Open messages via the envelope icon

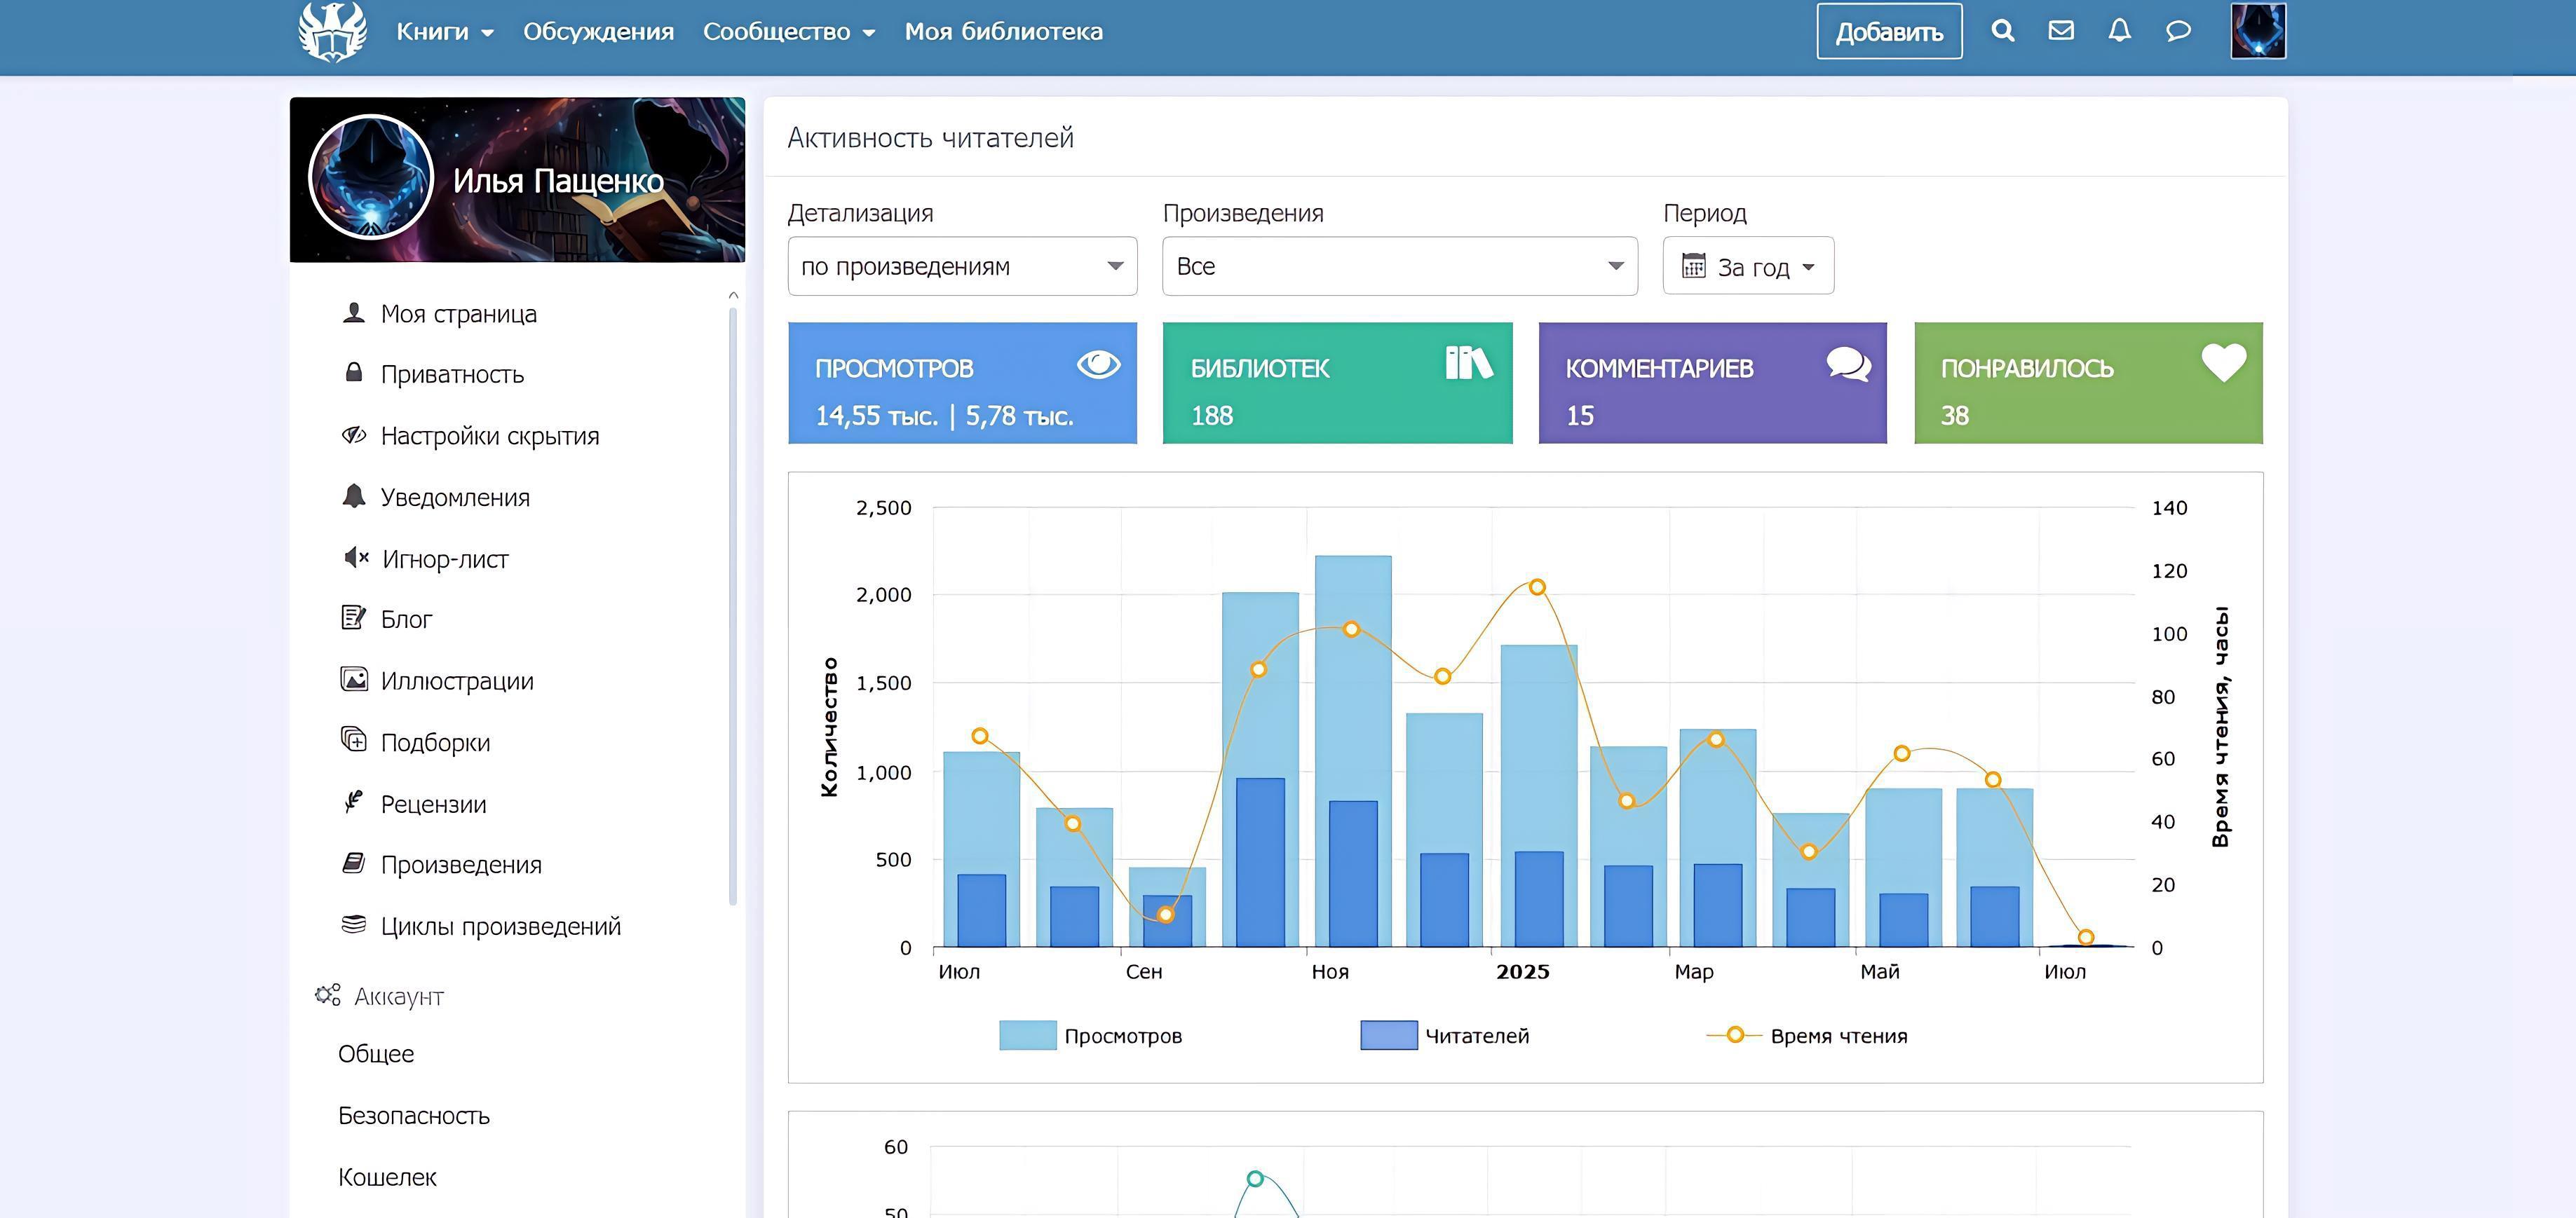click(x=2061, y=31)
